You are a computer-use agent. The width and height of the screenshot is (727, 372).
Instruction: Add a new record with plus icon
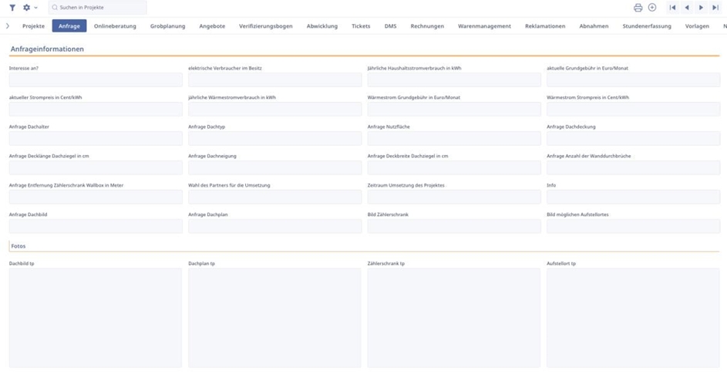[x=652, y=8]
